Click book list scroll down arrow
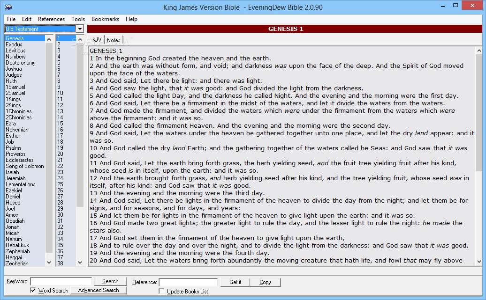 pos(49,263)
